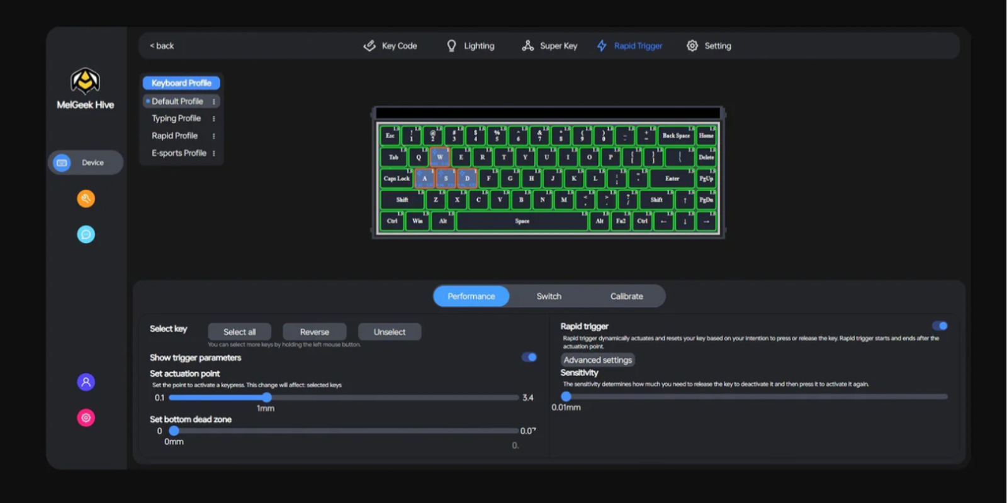Switch to the Switch tab
The height and width of the screenshot is (503, 1007).
coord(549,296)
